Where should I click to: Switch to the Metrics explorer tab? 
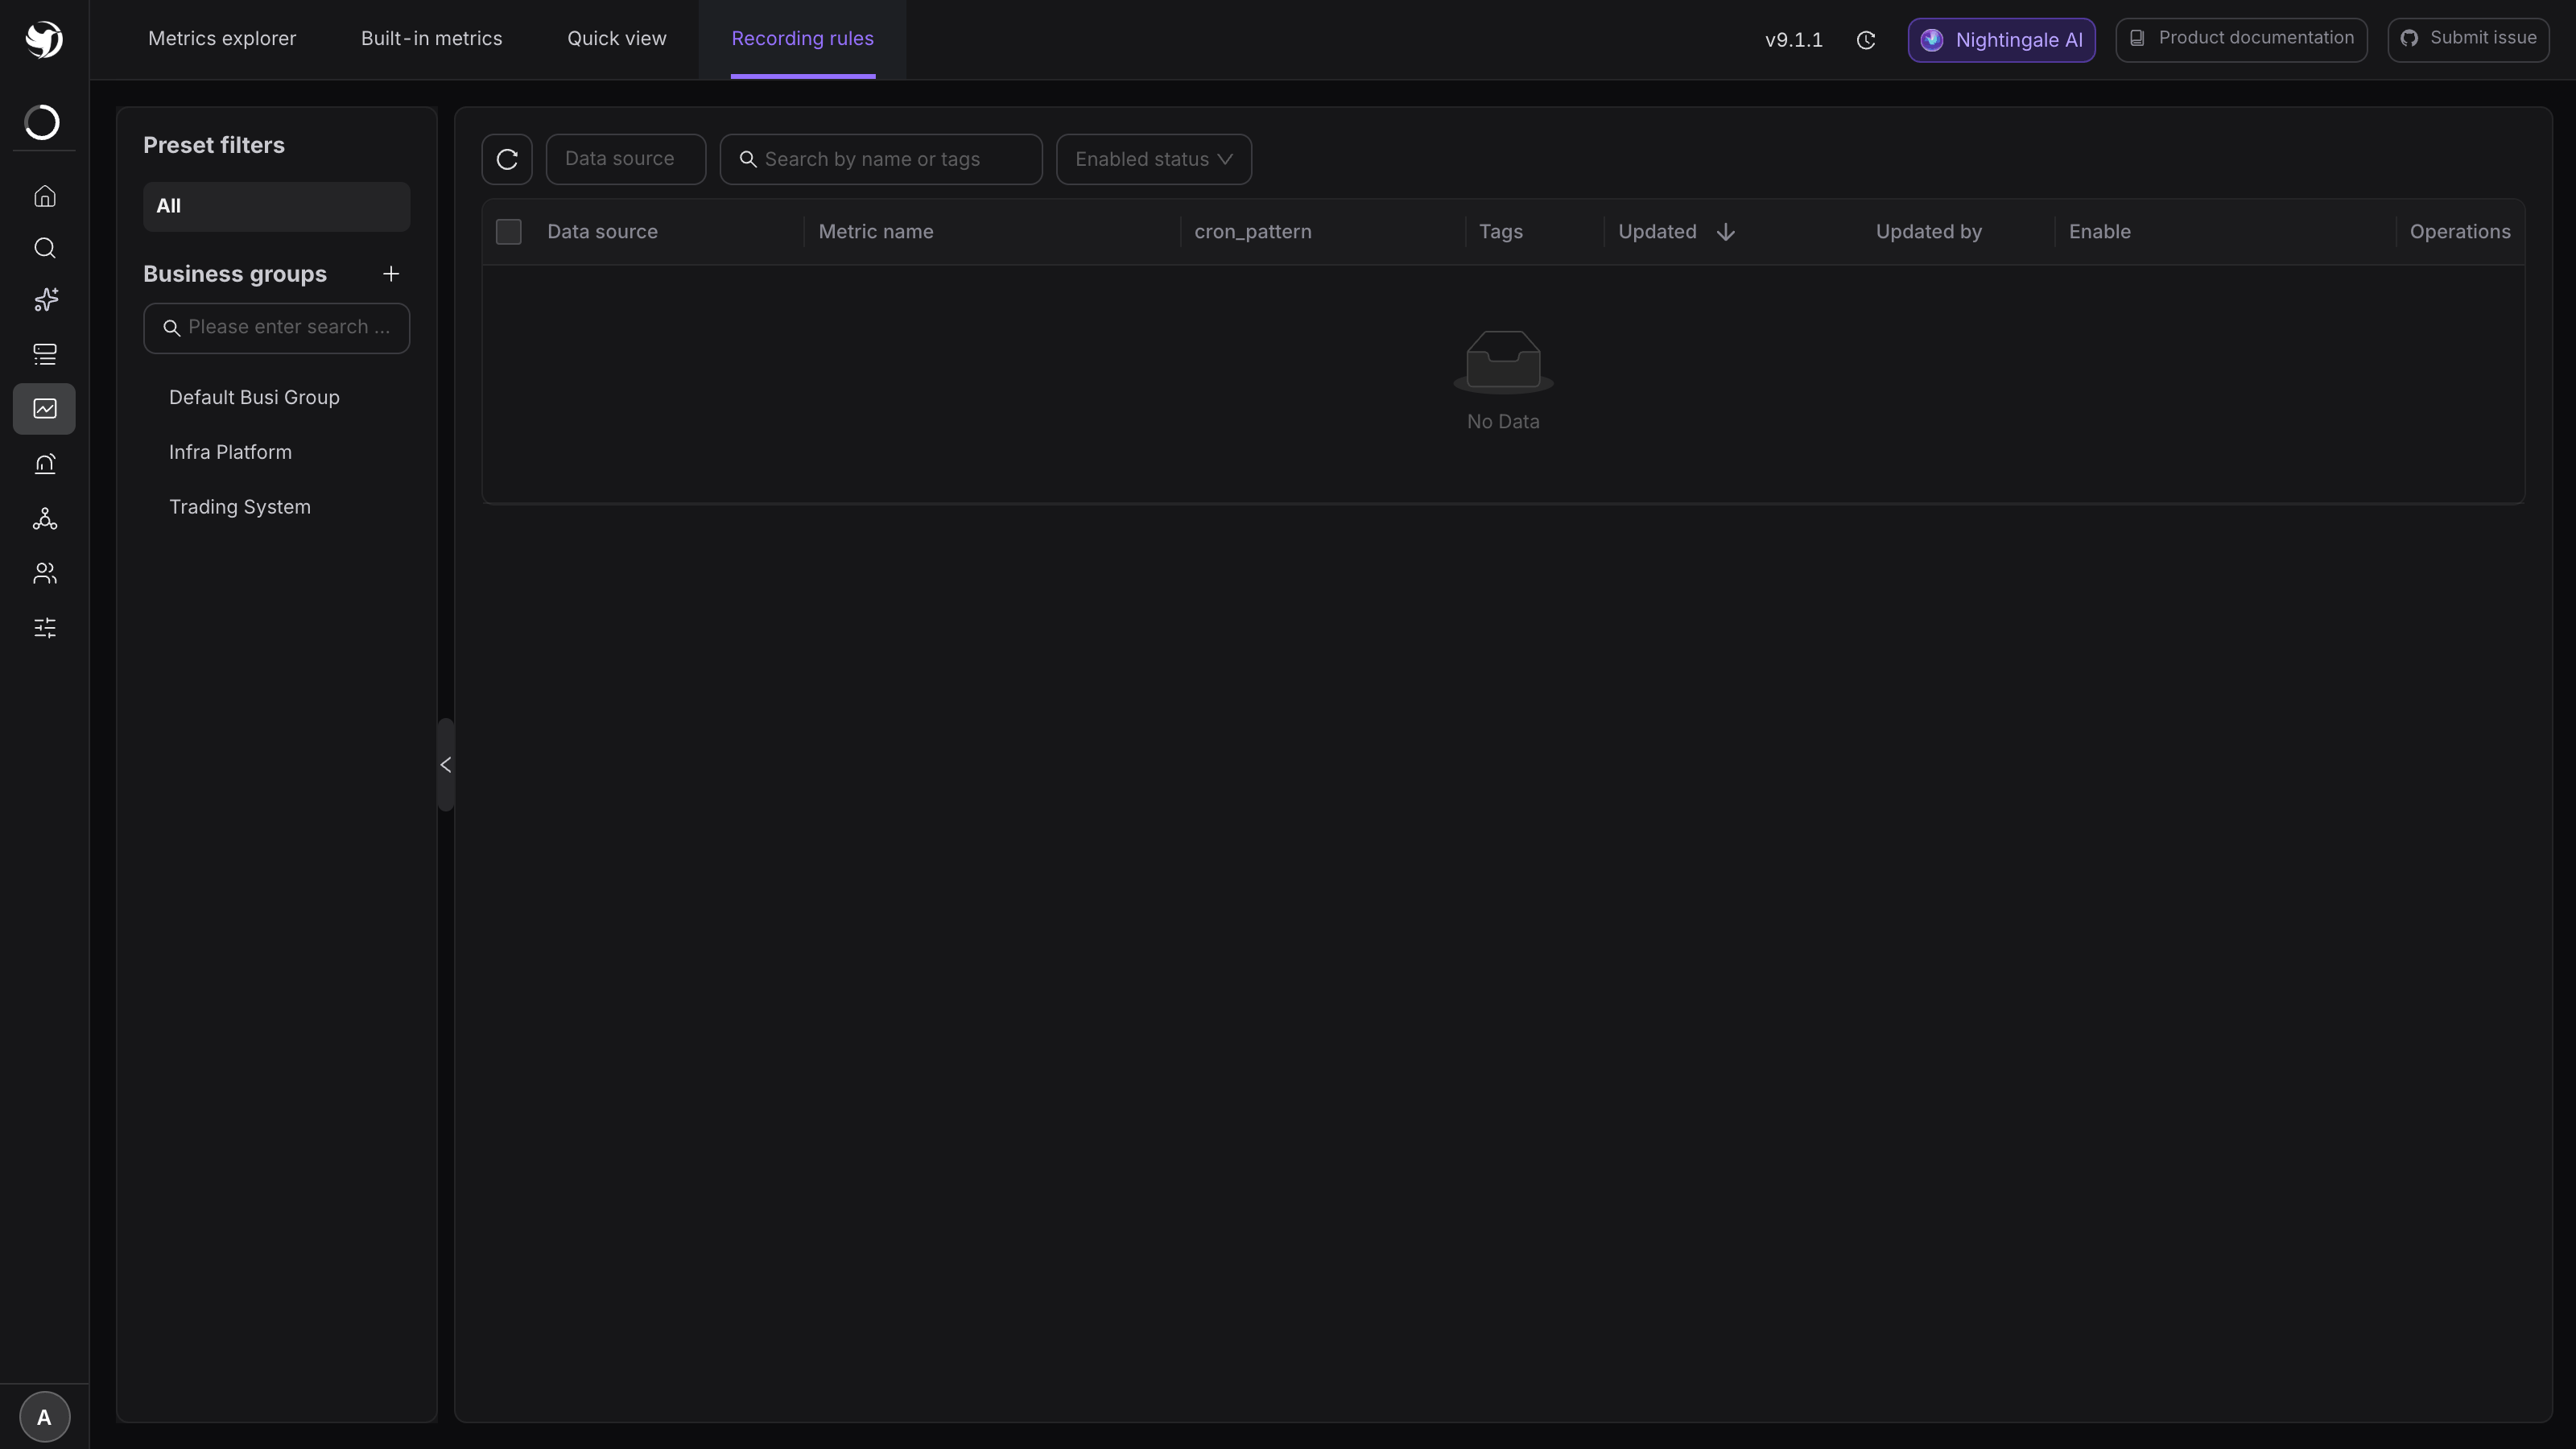(222, 39)
